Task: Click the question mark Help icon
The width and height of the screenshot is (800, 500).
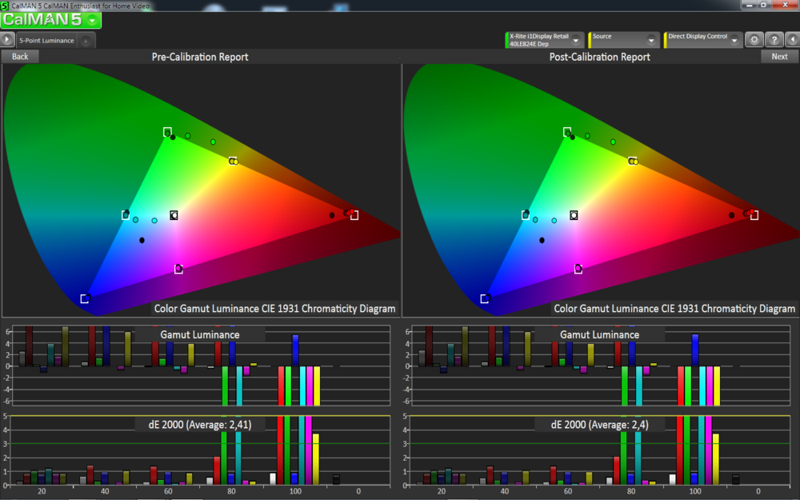Action: coord(774,38)
